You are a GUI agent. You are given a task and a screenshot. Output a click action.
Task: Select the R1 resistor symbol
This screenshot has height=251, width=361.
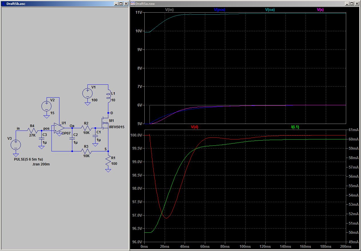(108, 160)
